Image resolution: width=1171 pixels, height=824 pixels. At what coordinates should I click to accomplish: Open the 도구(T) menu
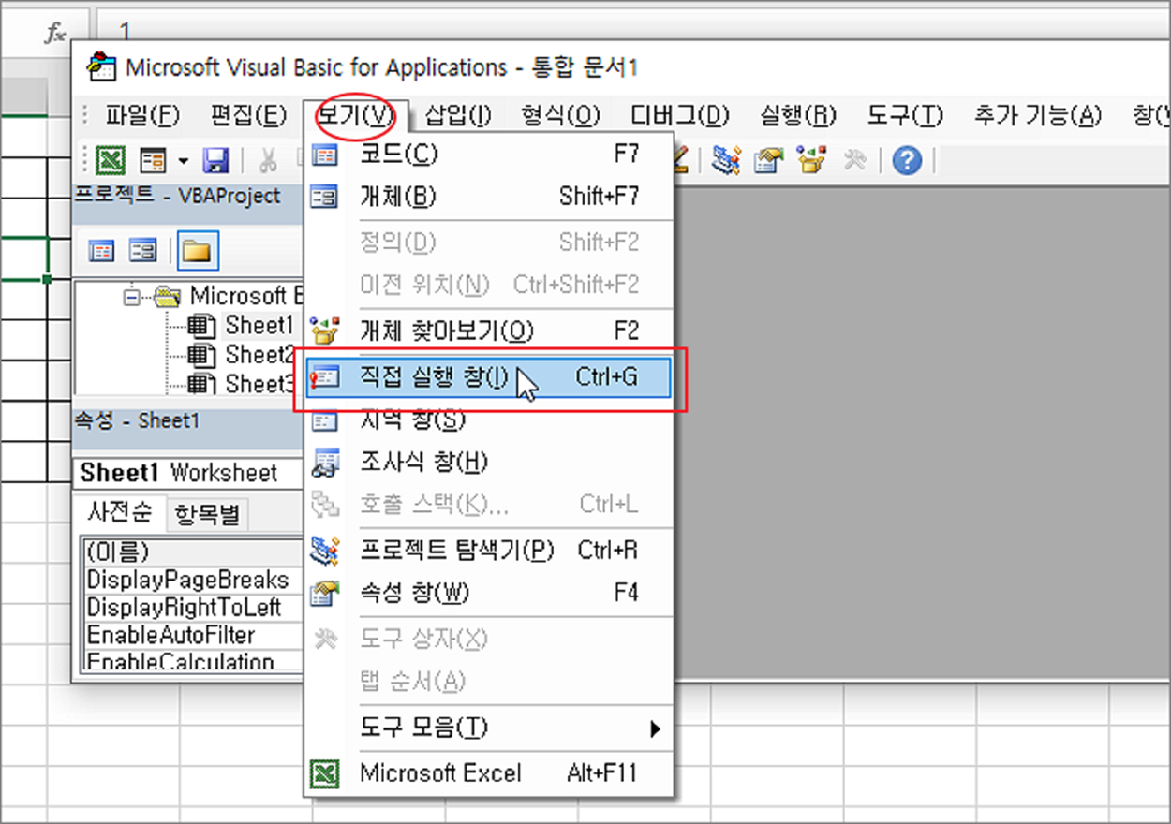(904, 115)
